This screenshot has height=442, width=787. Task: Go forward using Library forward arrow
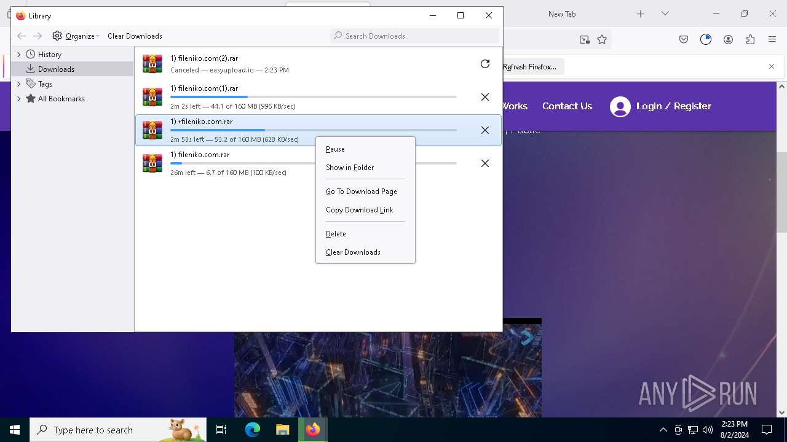38,36
